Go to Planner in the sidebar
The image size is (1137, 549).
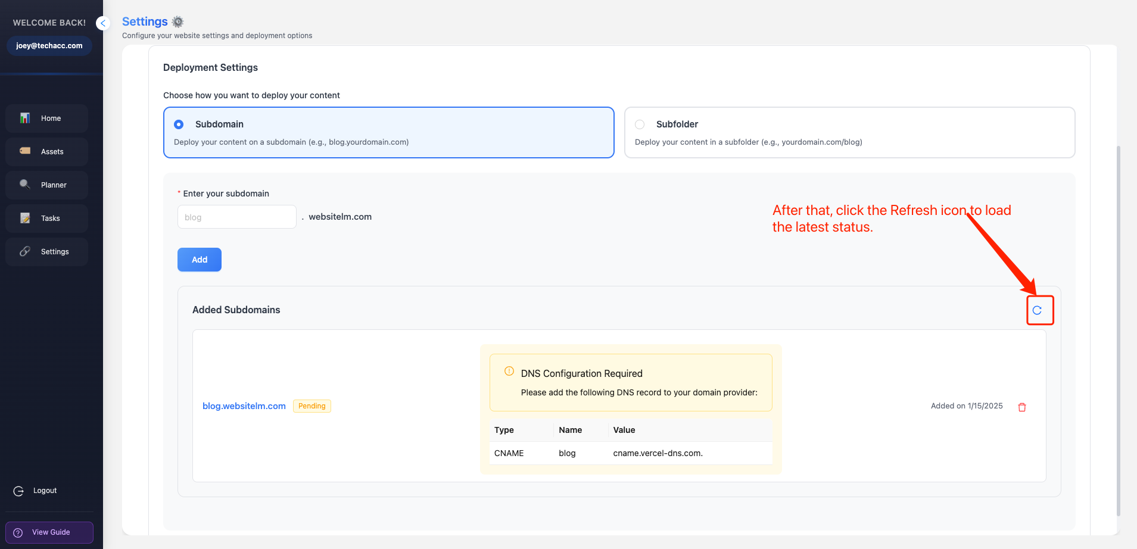[47, 185]
